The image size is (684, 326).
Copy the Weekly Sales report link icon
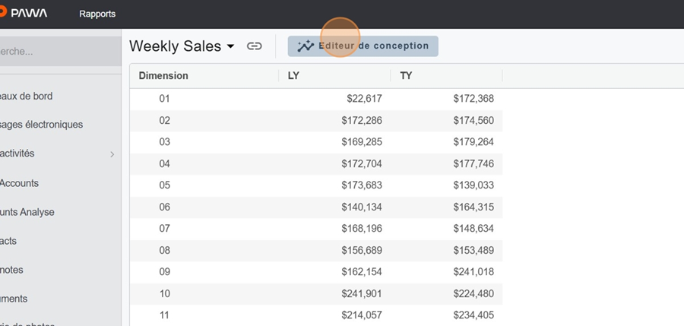(255, 46)
